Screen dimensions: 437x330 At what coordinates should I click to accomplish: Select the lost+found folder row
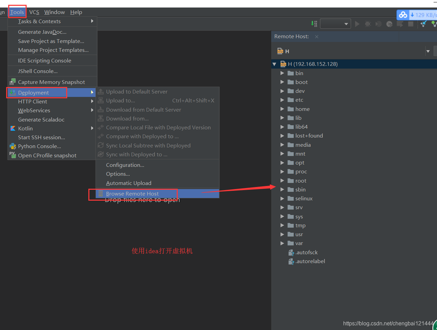pyautogui.click(x=354, y=135)
